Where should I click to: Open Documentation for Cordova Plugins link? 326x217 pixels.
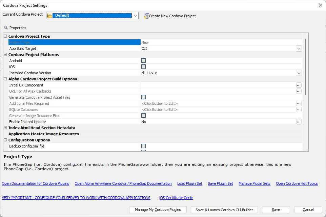36,183
